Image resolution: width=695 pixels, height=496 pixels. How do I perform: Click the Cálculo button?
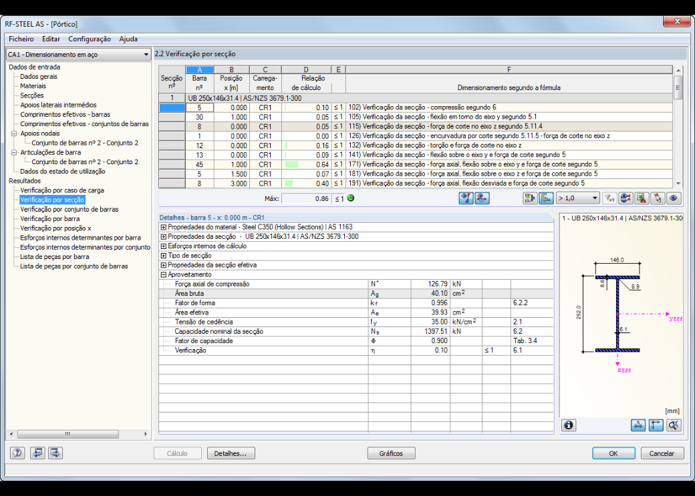point(177,453)
